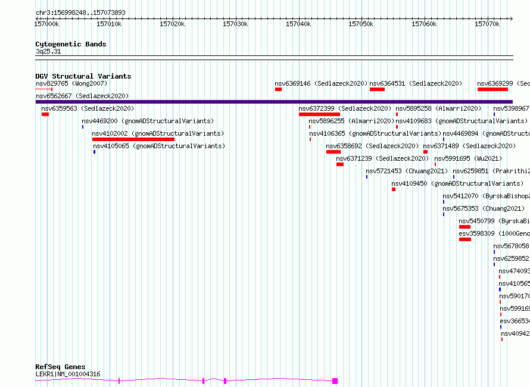Select nsv6358692 (Sedlazeck2020) label
Image resolution: width=530 pixels, height=387 pixels.
[372, 146]
